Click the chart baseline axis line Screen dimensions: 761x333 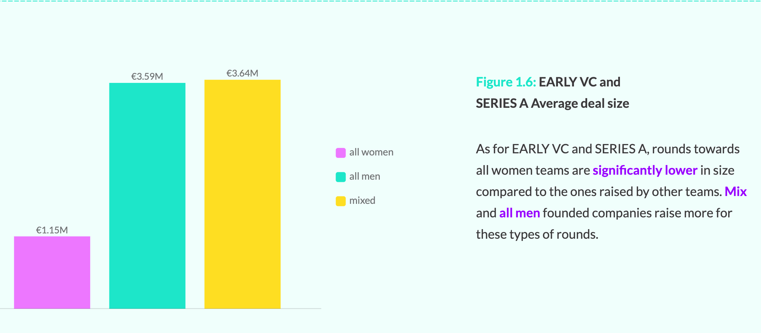(x=161, y=309)
